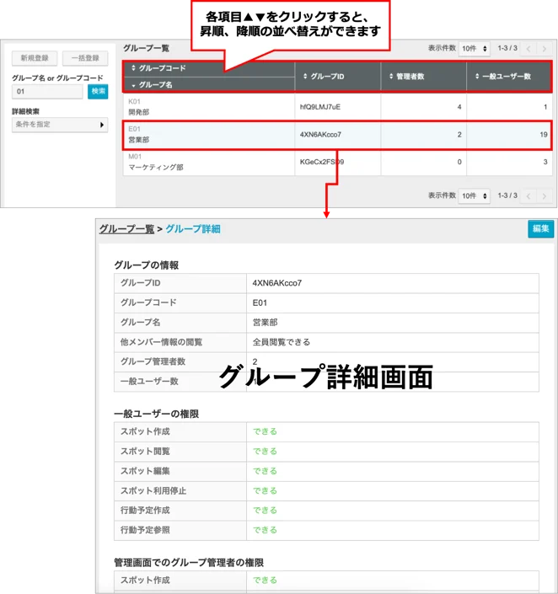Click the グループコード value E01 in details
Screen dimensions: 558x594
coord(260,303)
